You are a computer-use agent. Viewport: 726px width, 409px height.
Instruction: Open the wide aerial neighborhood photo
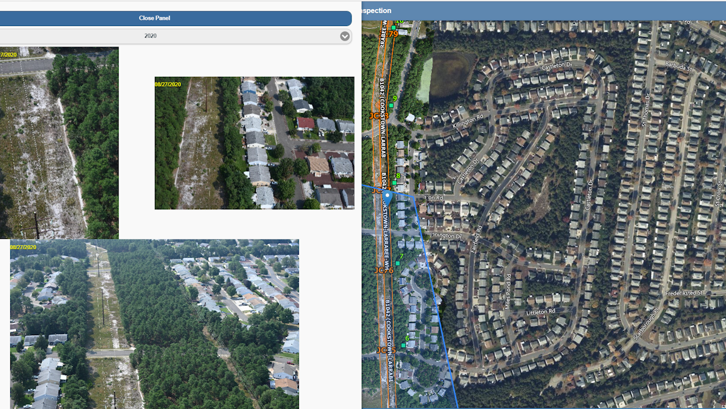tap(154, 324)
